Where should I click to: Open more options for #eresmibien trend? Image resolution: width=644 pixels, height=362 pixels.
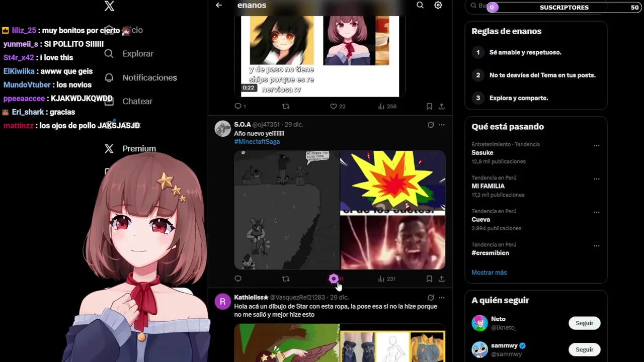[x=596, y=246]
